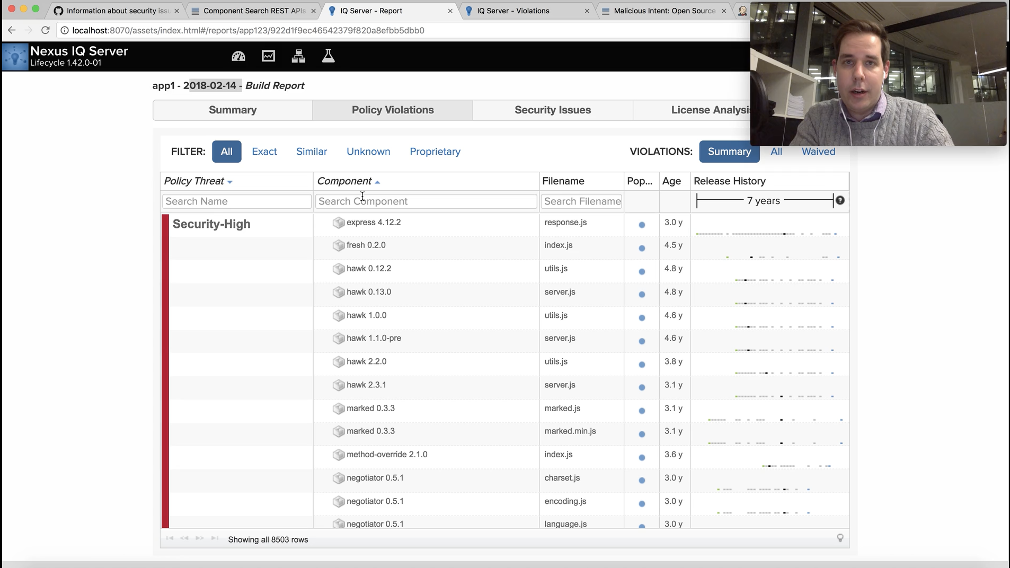The width and height of the screenshot is (1010, 568).
Task: Click the Summary report button
Action: [x=232, y=110]
